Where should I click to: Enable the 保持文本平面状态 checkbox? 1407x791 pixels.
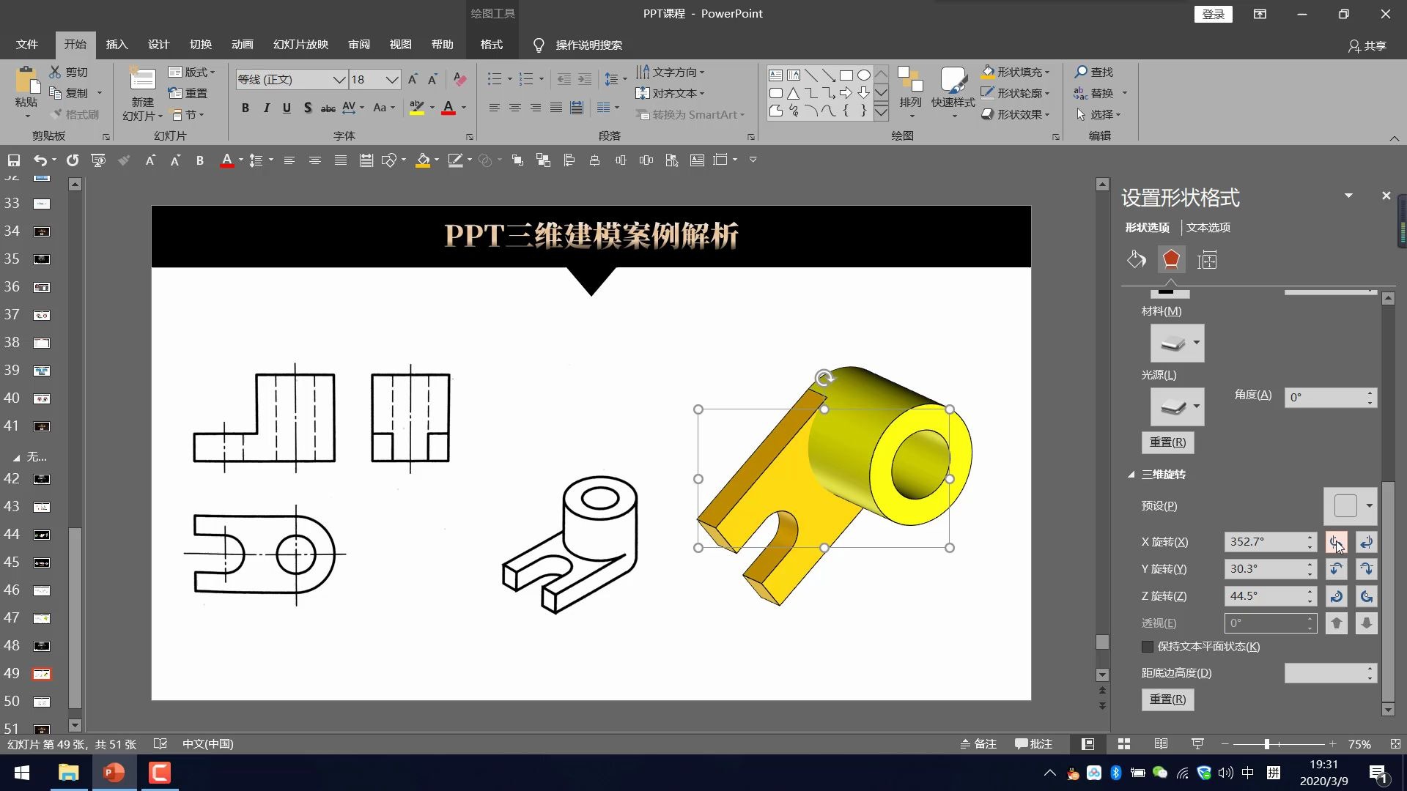[1148, 647]
